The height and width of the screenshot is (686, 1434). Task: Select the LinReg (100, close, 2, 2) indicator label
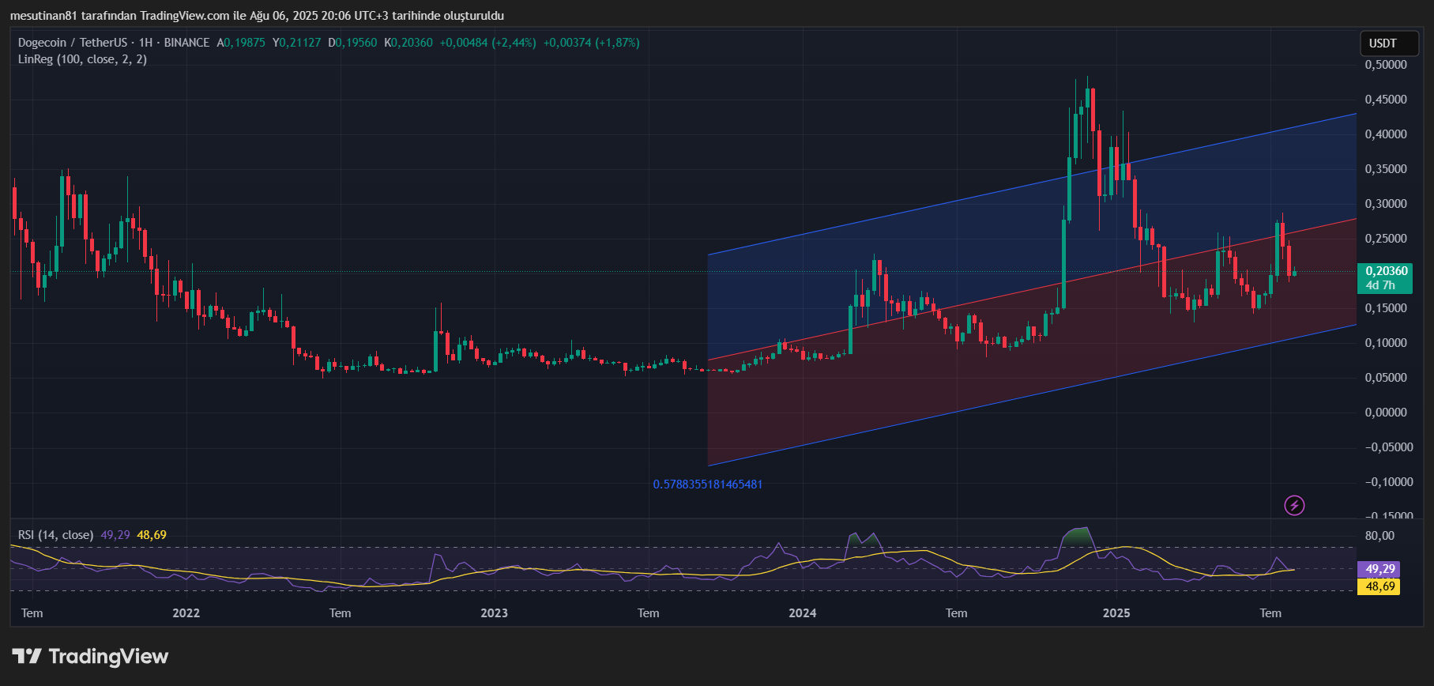tap(82, 59)
